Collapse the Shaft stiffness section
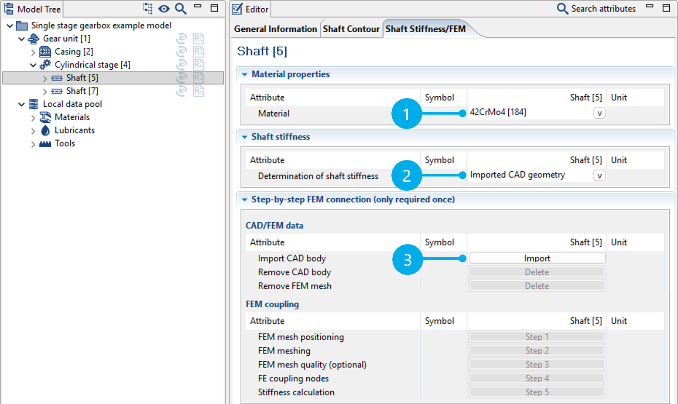 pos(245,137)
